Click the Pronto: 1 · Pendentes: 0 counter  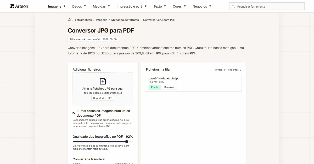228,70
